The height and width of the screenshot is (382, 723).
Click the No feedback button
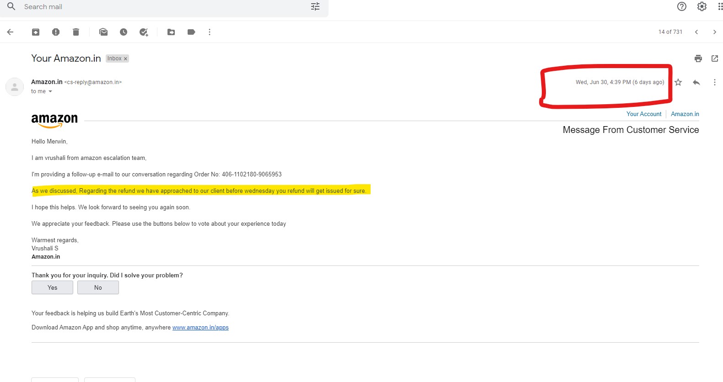pos(98,287)
